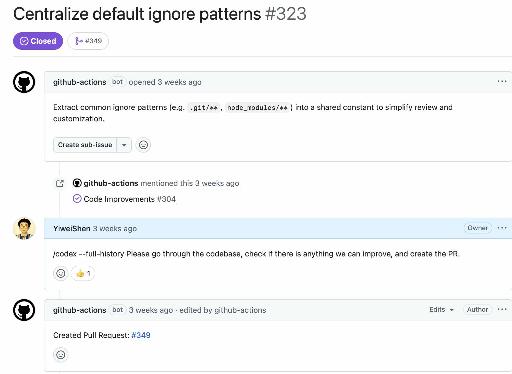Open the Code Improvements #304 issue link
The width and height of the screenshot is (512, 374).
pyautogui.click(x=130, y=199)
